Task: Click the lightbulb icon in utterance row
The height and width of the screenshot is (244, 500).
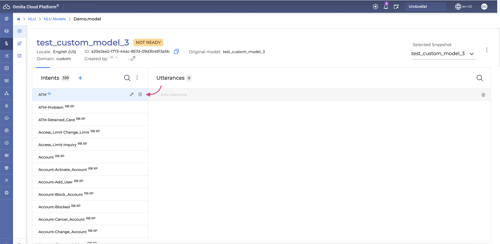Action: pos(483,95)
